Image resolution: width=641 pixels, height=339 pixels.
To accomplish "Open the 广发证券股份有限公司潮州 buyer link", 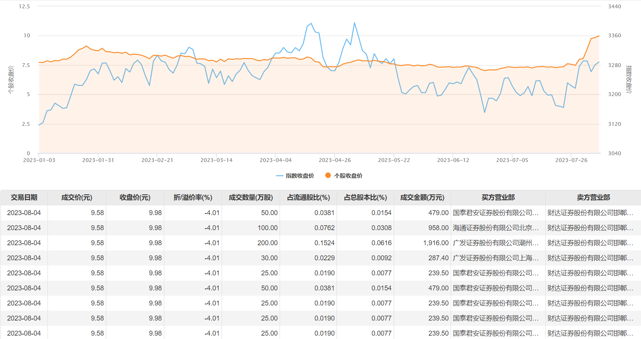I will (496, 243).
